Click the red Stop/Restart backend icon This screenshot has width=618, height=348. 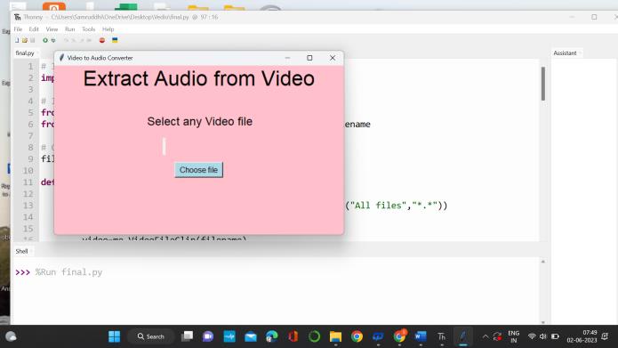(102, 40)
